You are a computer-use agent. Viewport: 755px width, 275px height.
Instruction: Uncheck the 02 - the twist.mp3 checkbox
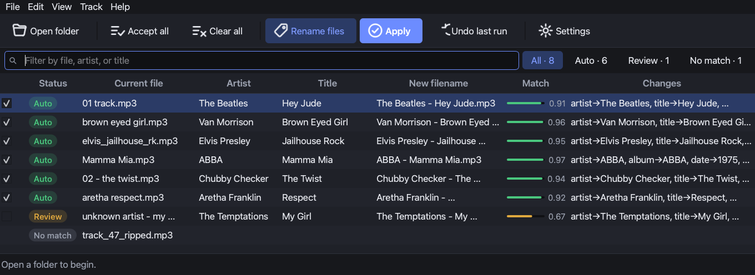(x=7, y=179)
